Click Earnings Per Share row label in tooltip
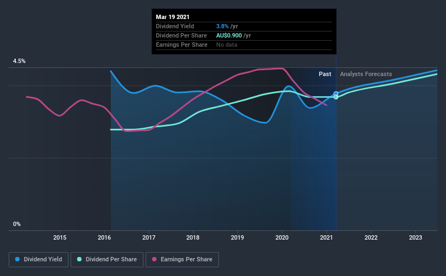The height and width of the screenshot is (276, 446). pos(181,45)
